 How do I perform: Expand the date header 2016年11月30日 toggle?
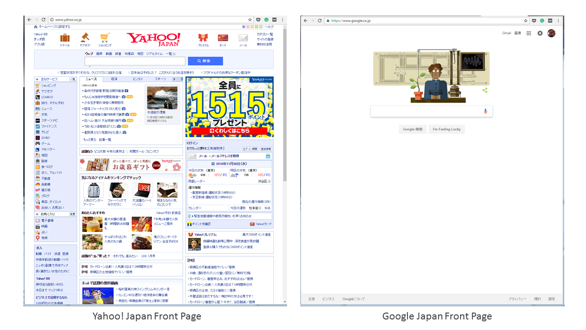pos(213,164)
